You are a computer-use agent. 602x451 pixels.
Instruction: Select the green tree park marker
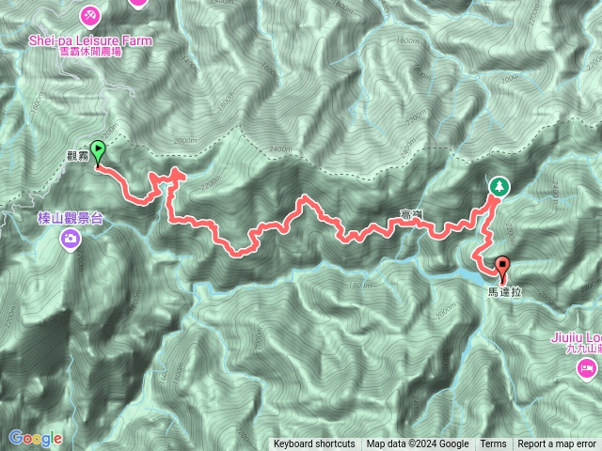499,187
